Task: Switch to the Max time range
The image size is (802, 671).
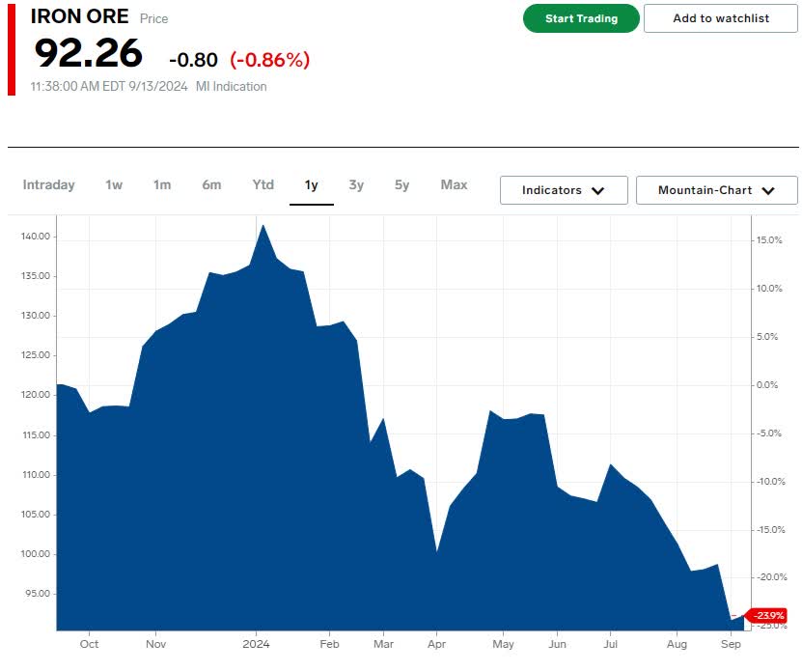Action: click(x=454, y=185)
